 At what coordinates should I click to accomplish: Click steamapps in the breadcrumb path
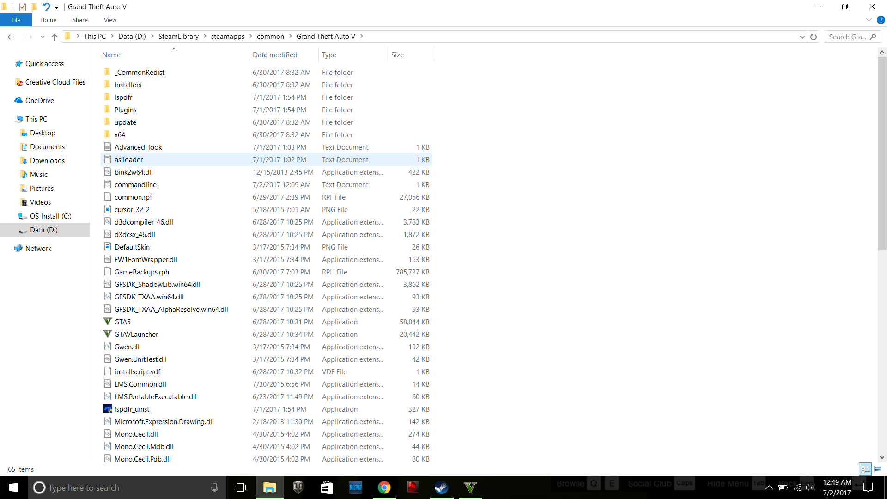point(227,37)
